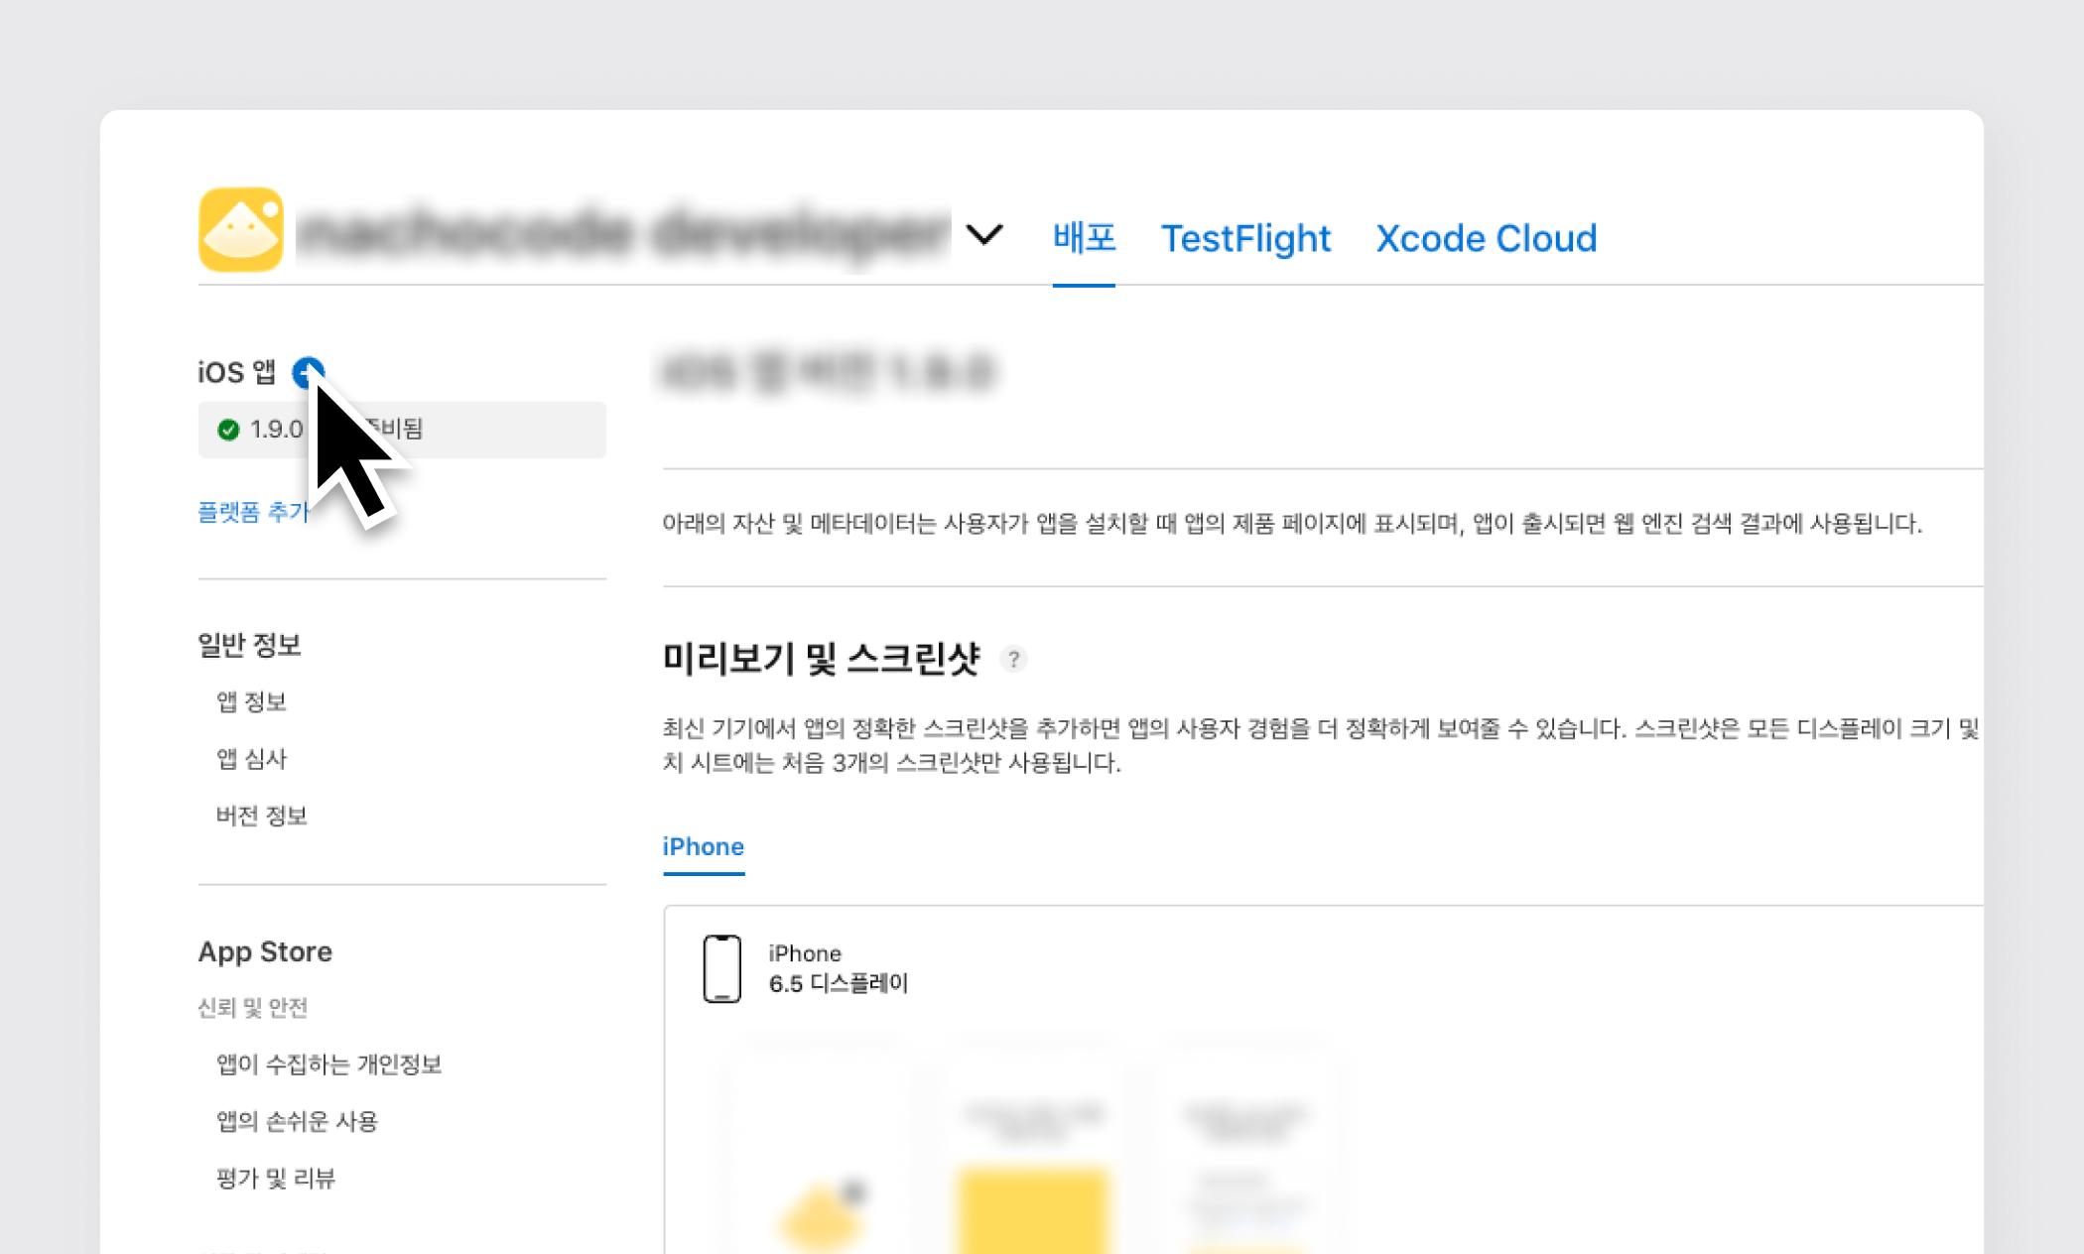The width and height of the screenshot is (2084, 1254).
Task: Open 버전 정보 in the sidebar
Action: point(261,815)
